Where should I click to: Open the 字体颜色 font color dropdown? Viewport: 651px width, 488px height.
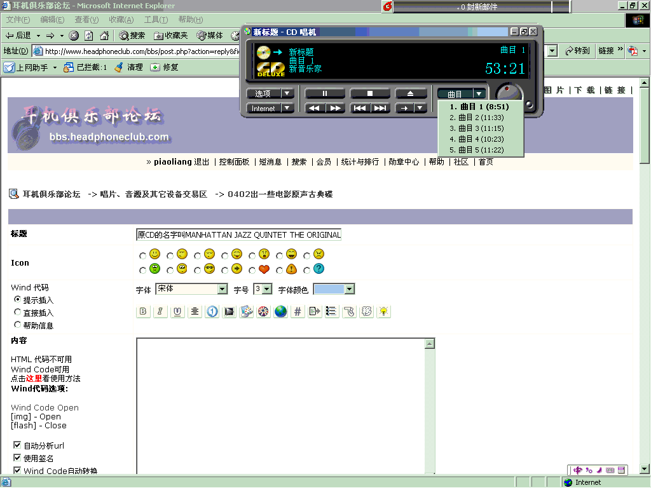[x=350, y=289]
